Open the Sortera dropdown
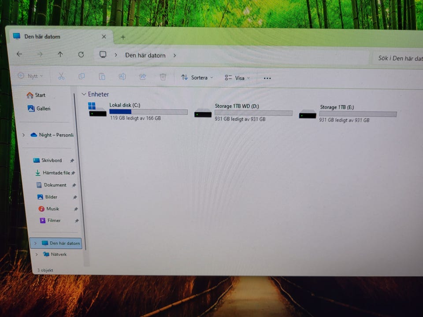The height and width of the screenshot is (317, 423). coord(197,77)
